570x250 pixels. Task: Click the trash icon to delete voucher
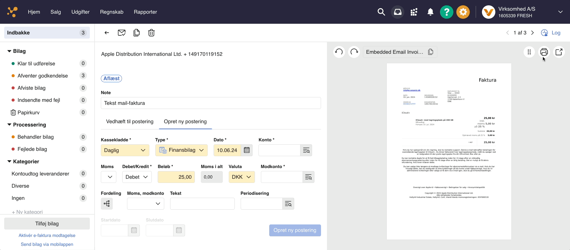click(x=151, y=33)
